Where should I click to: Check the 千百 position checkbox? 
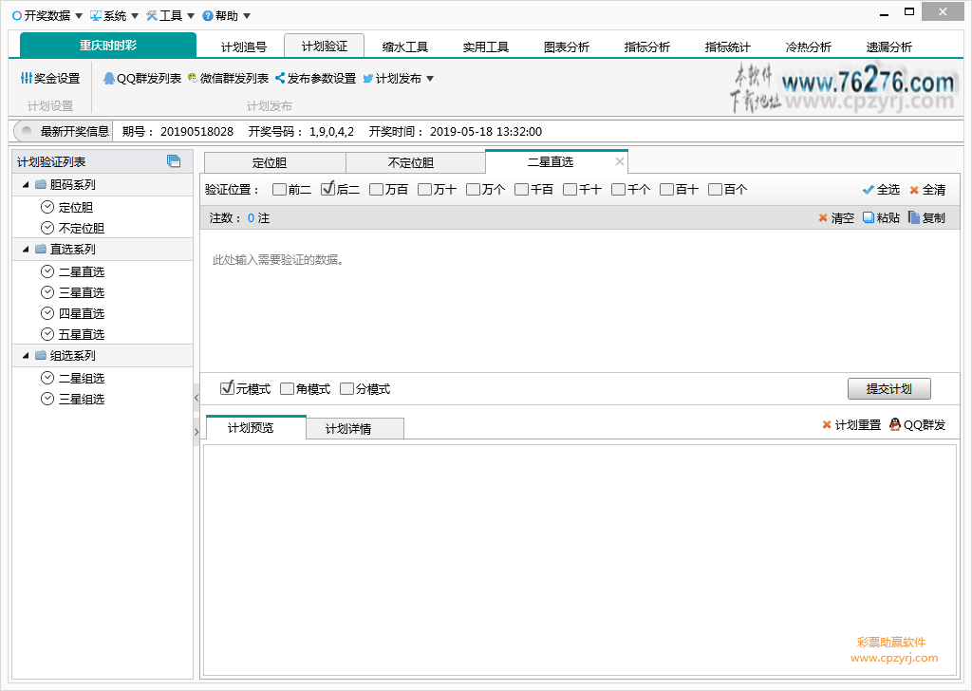(x=521, y=190)
